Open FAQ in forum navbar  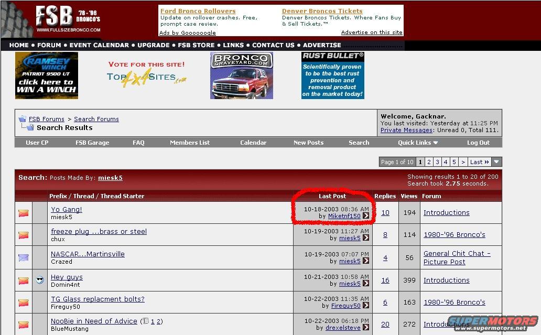[x=138, y=143]
